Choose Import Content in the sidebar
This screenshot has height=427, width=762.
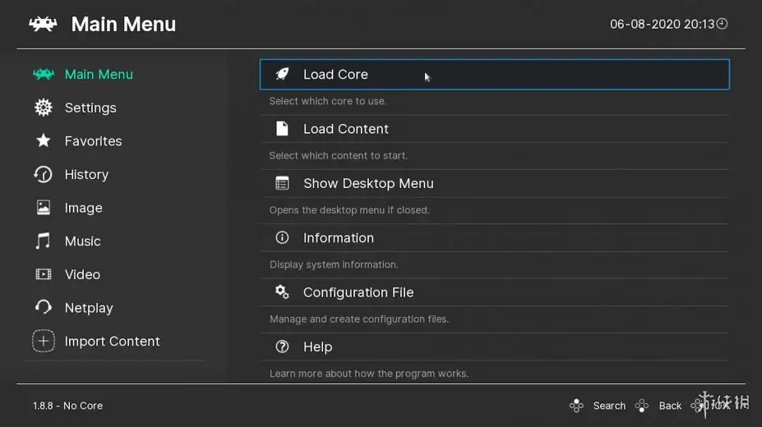[113, 341]
